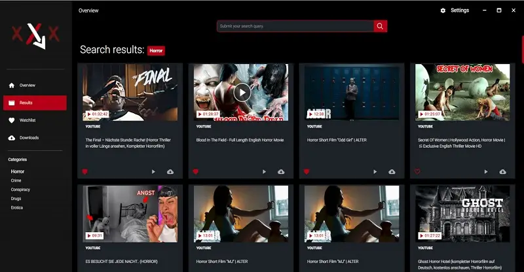The width and height of the screenshot is (524, 272).
Task: Download Blood In The Field via cloud icon
Action: pyautogui.click(x=281, y=171)
